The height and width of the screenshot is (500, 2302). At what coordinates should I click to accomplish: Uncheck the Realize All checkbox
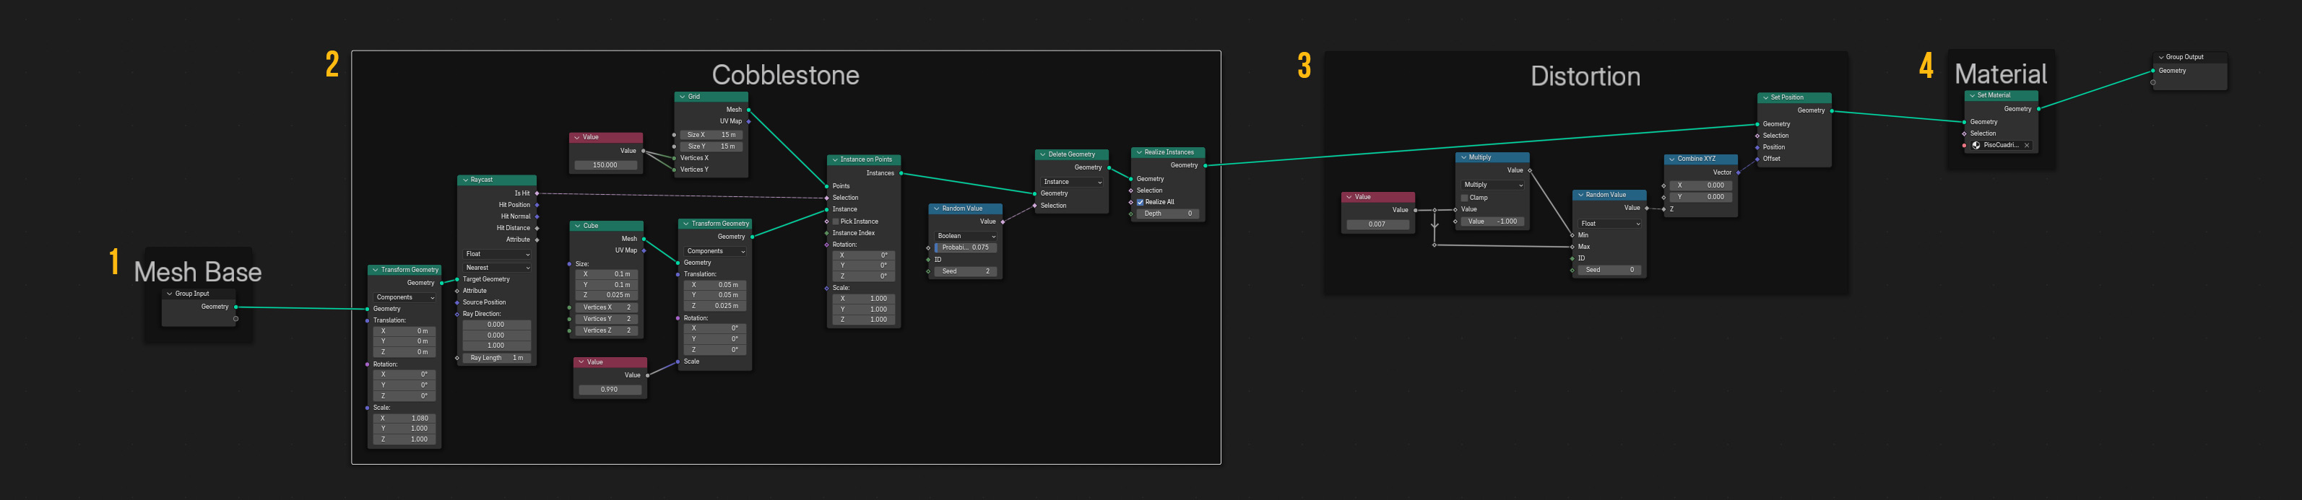point(1141,203)
